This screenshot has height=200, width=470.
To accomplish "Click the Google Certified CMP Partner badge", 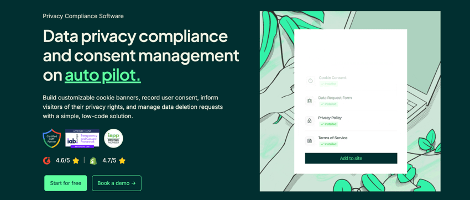I will click(52, 139).
